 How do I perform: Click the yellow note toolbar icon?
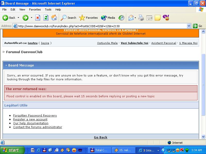(x=158, y=18)
